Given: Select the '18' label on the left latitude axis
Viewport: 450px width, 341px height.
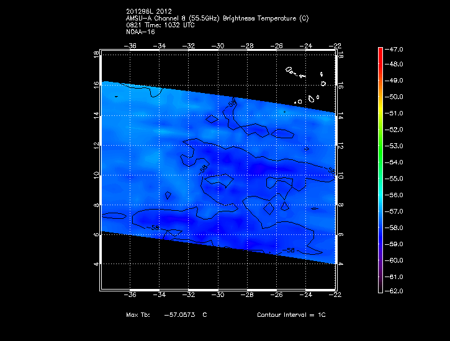Looking at the screenshot, I should pos(96,55).
